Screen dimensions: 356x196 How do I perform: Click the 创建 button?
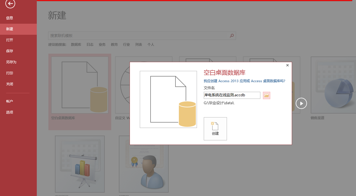[x=215, y=129]
